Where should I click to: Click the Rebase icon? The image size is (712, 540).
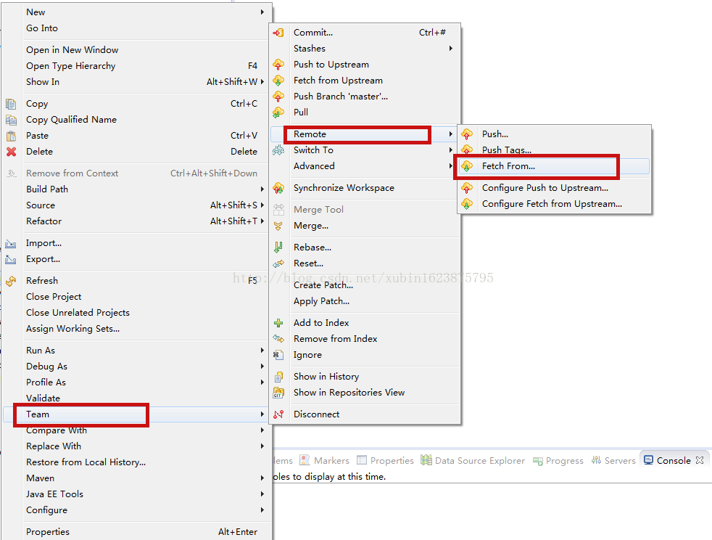278,247
